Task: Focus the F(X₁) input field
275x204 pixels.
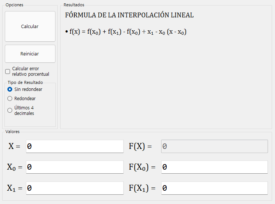Action: click(x=214, y=188)
